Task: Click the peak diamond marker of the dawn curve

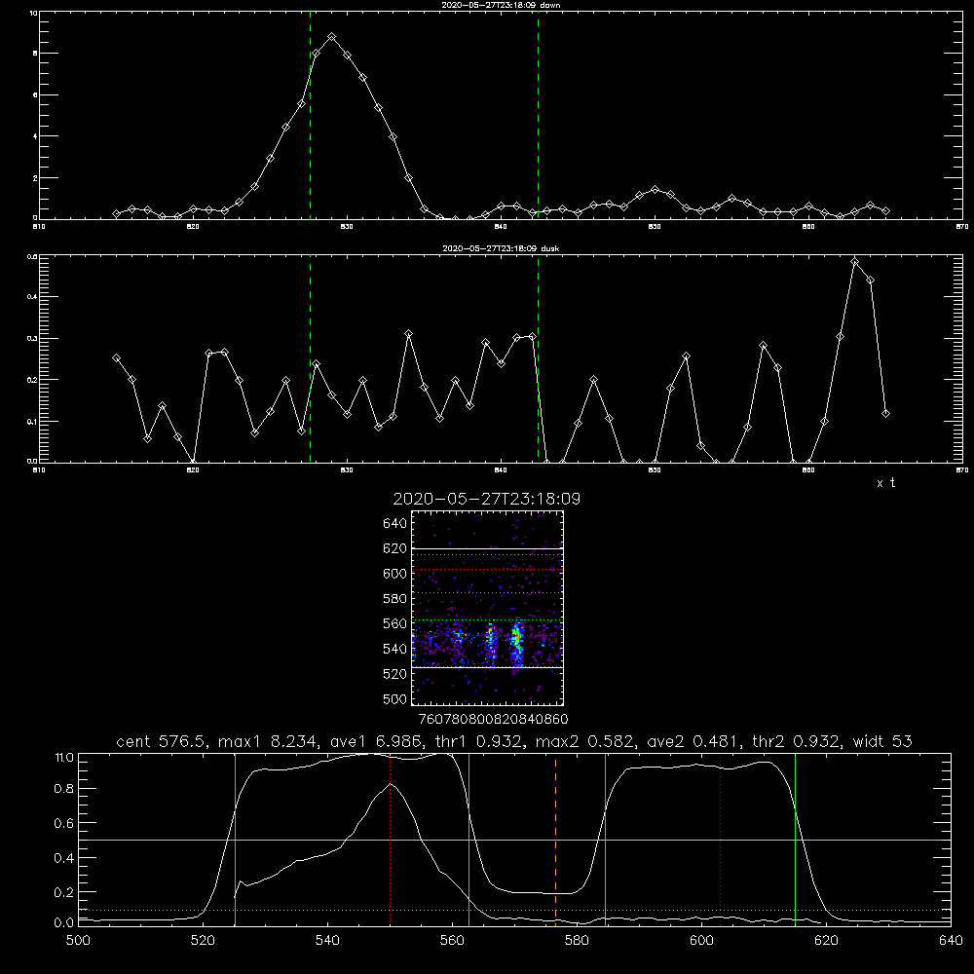Action: (x=332, y=37)
